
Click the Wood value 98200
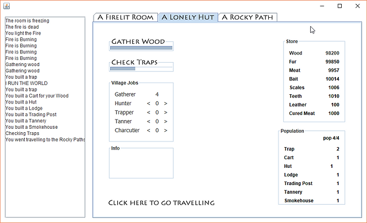pyautogui.click(x=332, y=53)
